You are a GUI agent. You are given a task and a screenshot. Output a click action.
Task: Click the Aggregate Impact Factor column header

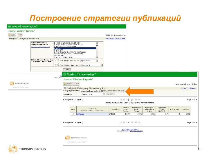click(136, 109)
